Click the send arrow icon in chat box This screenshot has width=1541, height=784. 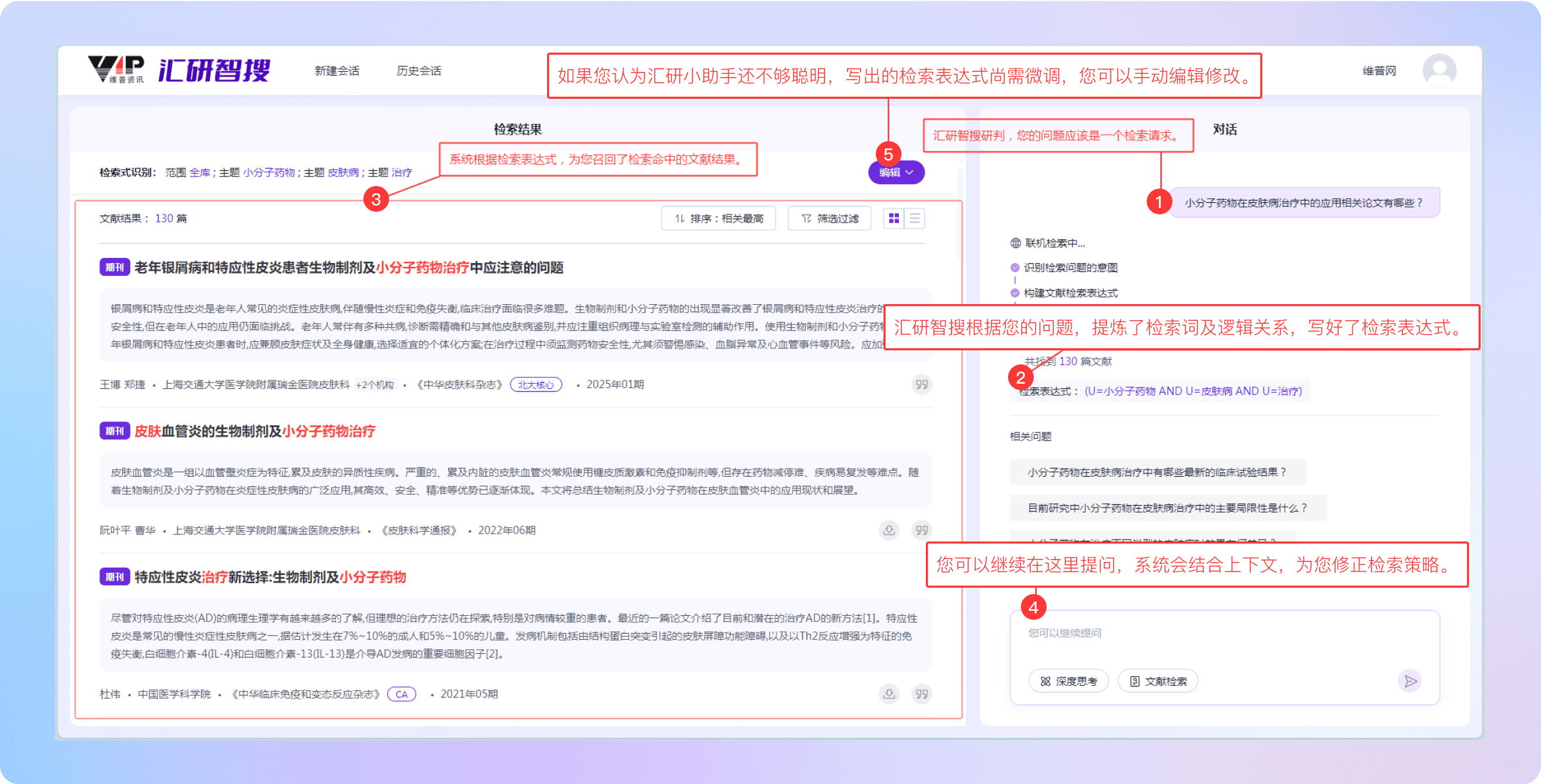[x=1409, y=681]
